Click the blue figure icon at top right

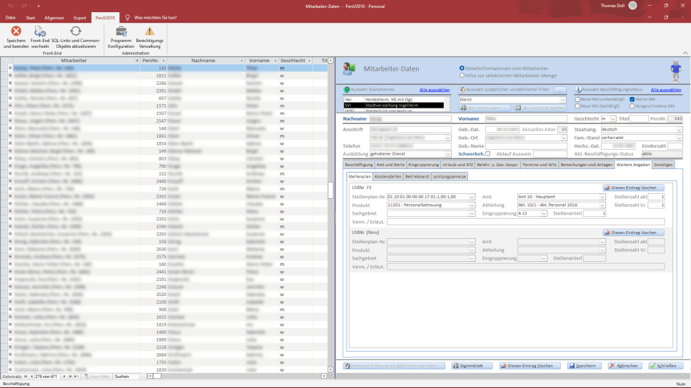675,71
